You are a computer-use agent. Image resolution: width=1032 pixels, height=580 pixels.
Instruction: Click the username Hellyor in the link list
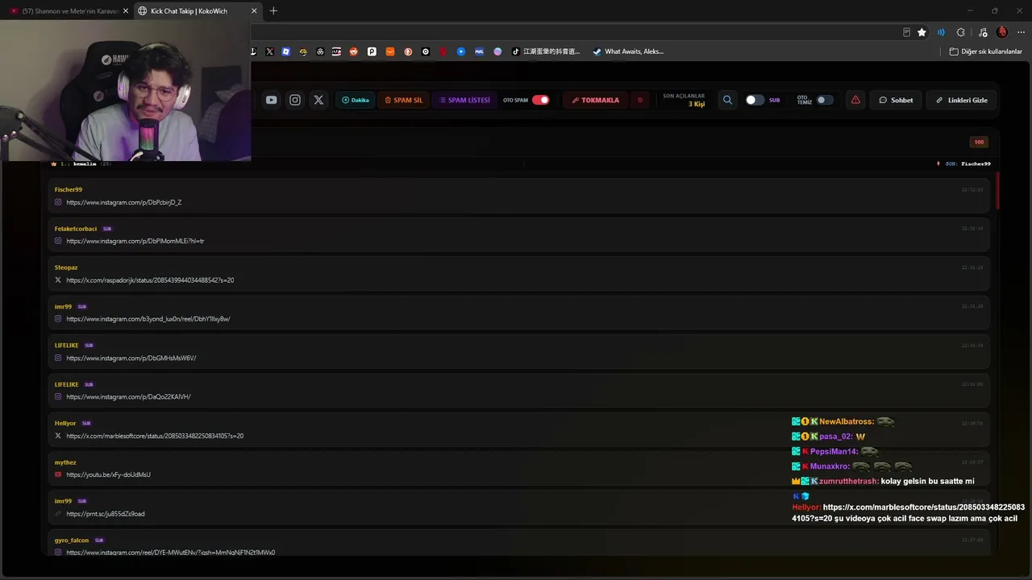coord(65,423)
